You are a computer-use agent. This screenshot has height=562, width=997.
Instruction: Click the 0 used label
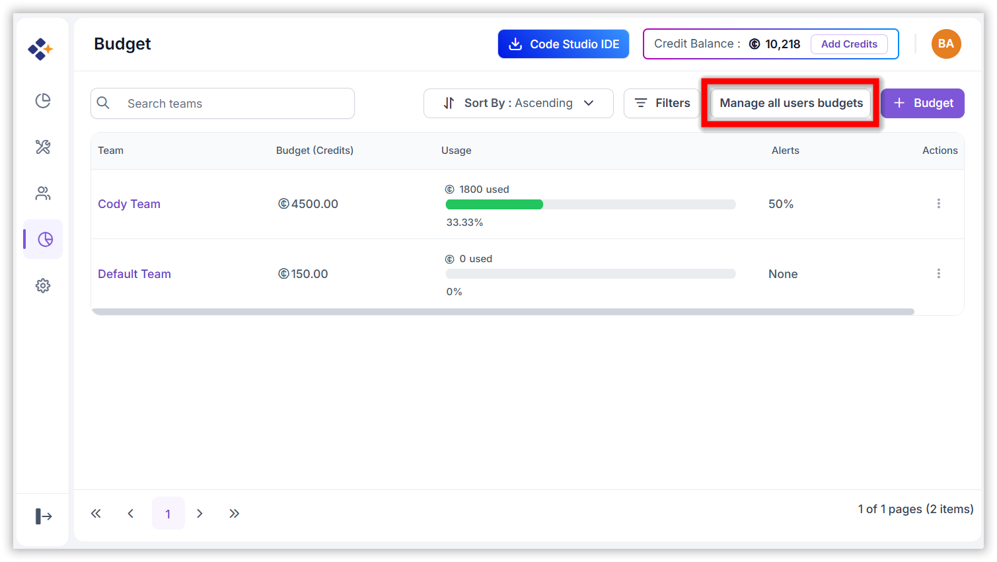tap(476, 259)
